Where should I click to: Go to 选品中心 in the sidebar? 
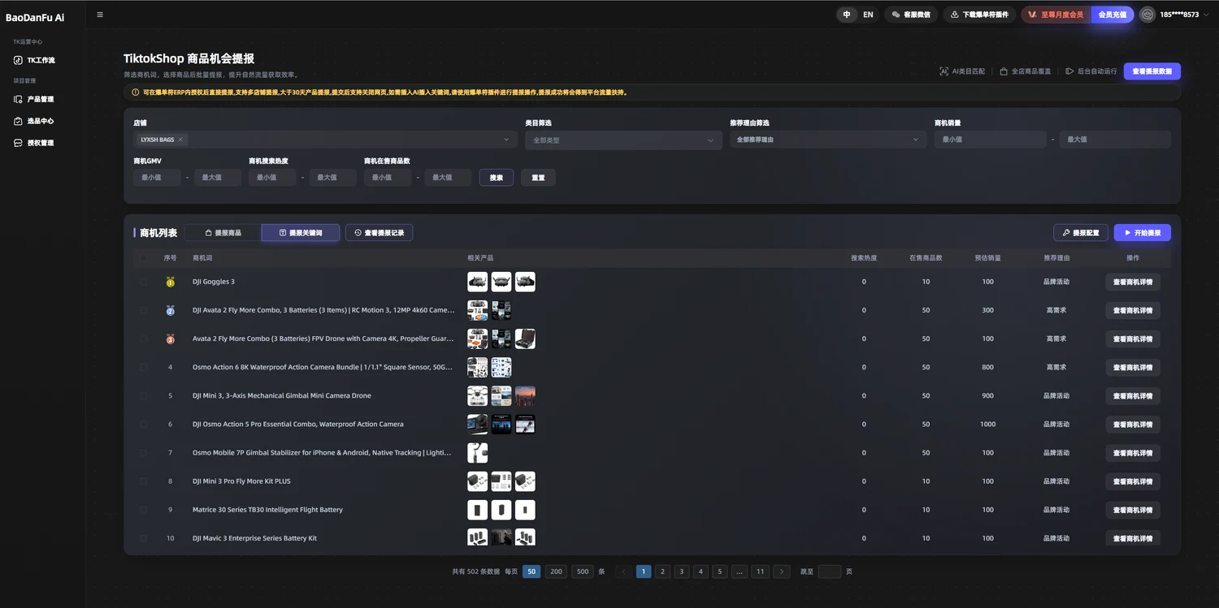point(35,121)
